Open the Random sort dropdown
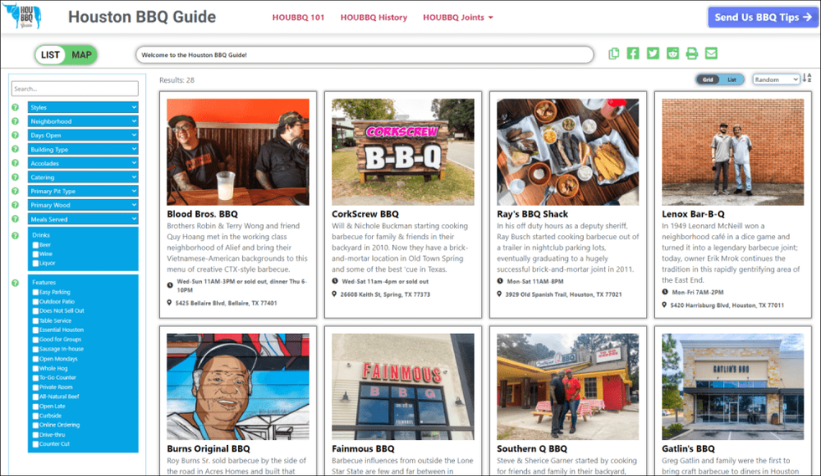The image size is (821, 476). 776,79
